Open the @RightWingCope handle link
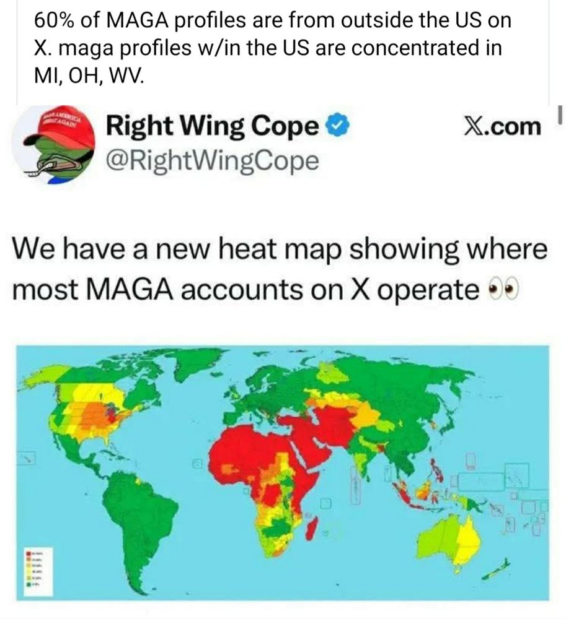Image resolution: width=566 pixels, height=619 pixels. 212,162
